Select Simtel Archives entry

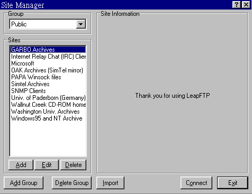tap(48, 84)
